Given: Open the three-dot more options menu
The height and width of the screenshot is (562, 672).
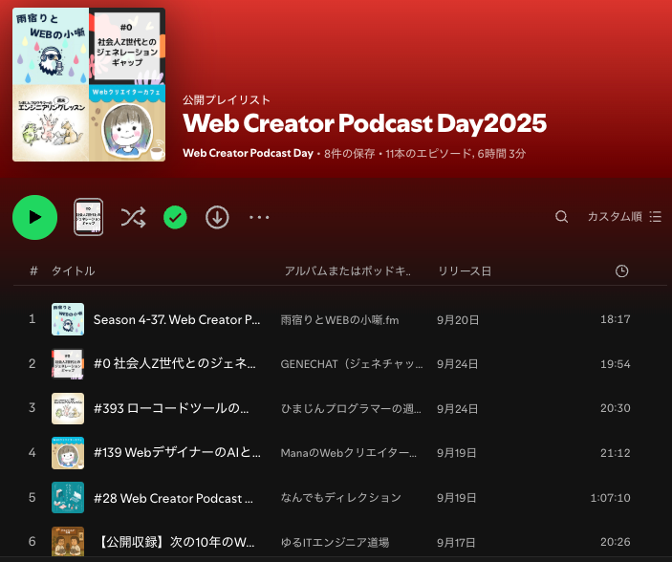Looking at the screenshot, I should tap(259, 217).
